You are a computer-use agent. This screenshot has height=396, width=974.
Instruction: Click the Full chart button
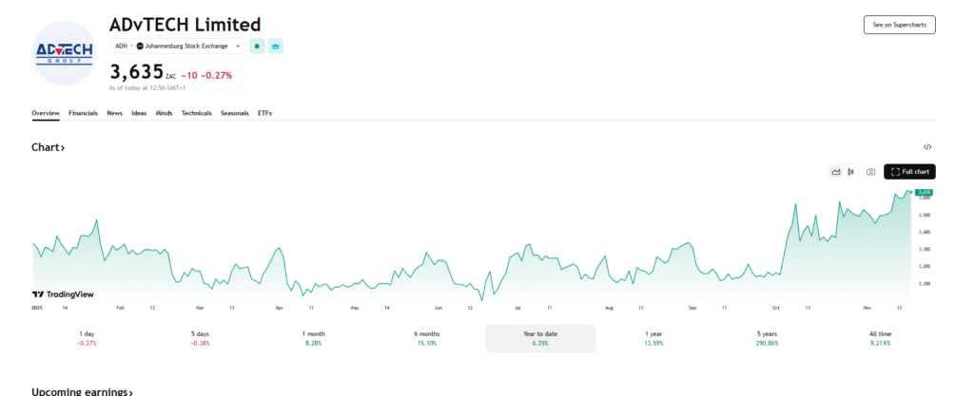point(910,172)
